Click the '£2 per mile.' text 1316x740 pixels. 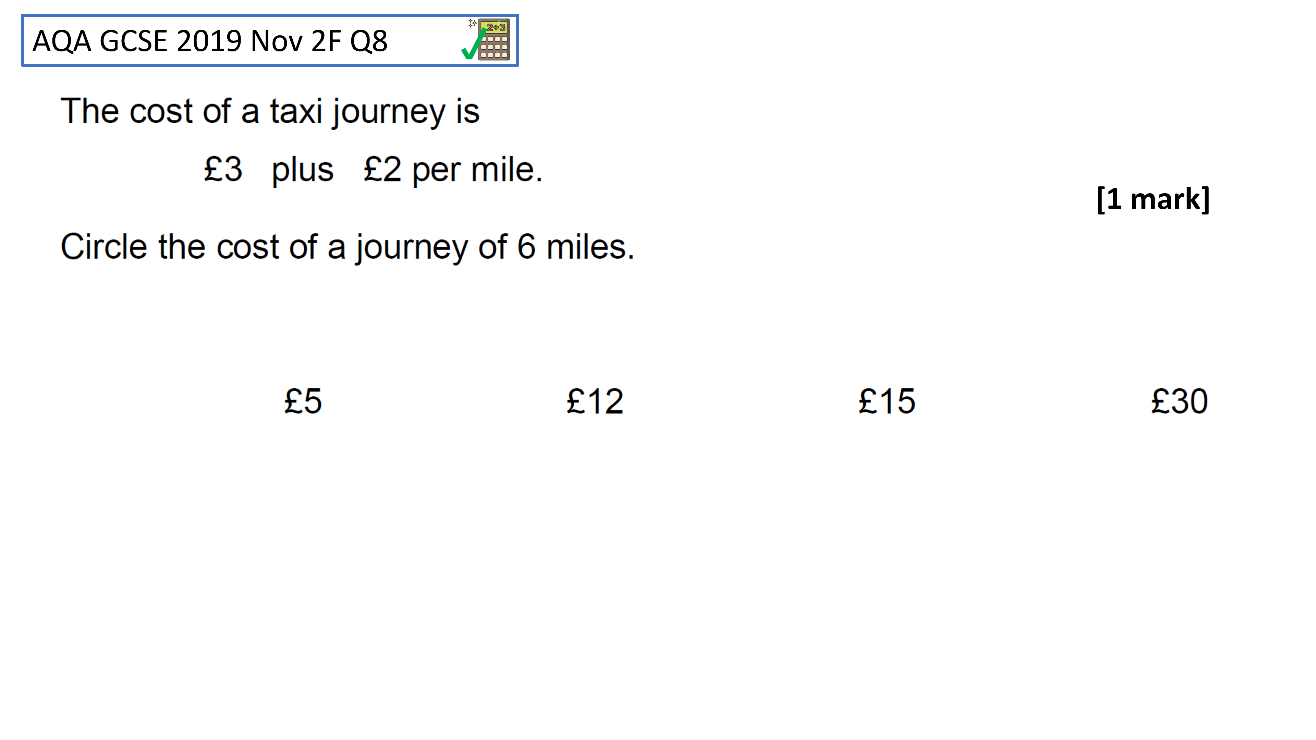[453, 170]
